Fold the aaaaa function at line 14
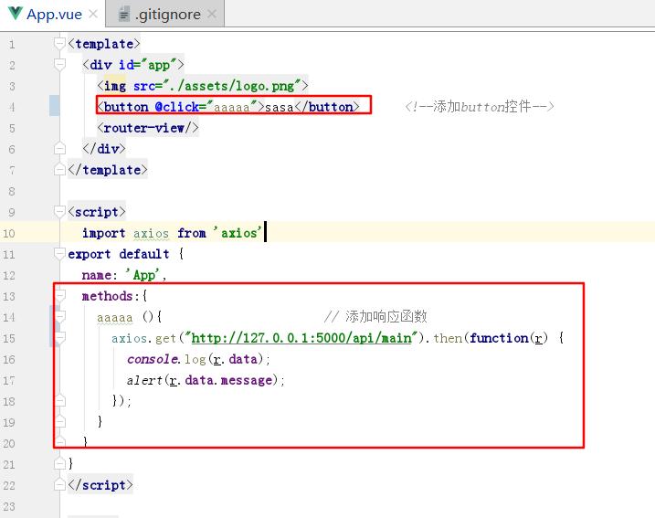Screen dimensions: 655x518 click(60, 317)
